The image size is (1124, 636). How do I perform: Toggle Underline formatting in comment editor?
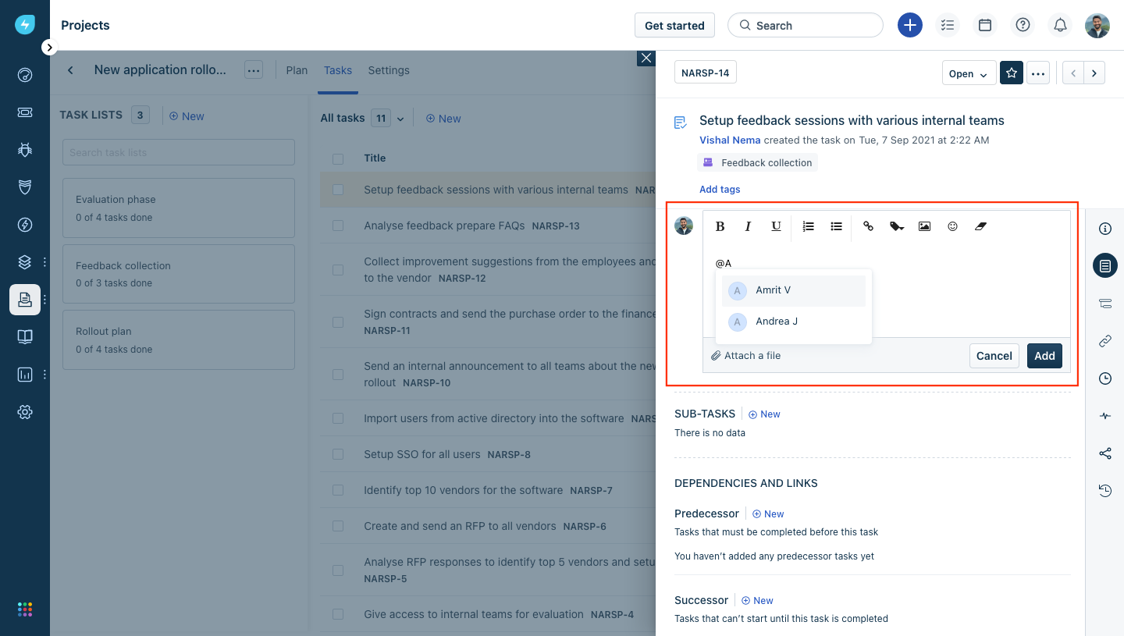(x=776, y=226)
